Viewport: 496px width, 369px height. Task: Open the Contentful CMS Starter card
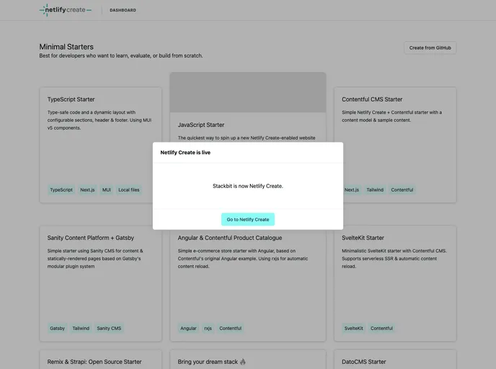point(372,99)
